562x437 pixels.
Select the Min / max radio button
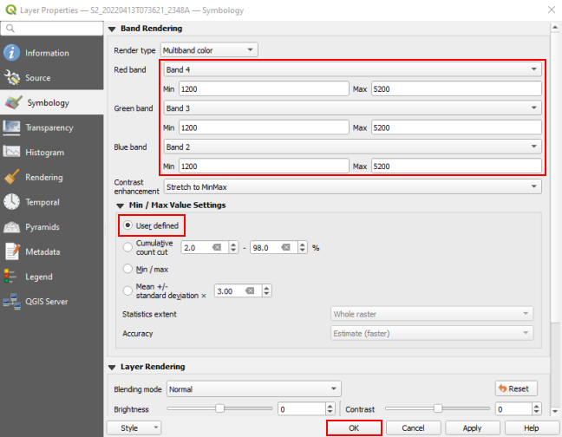(128, 269)
